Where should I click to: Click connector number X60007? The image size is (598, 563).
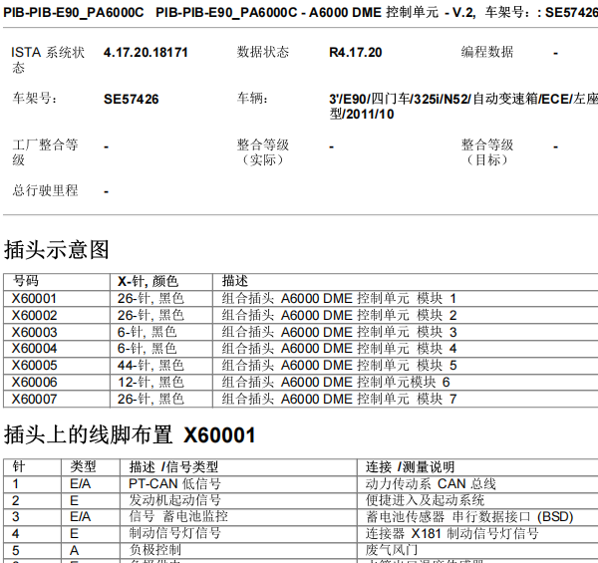tap(34, 400)
